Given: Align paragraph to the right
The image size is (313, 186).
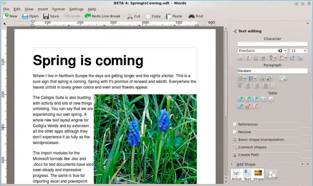Looking at the screenshot, I should tap(257, 86).
